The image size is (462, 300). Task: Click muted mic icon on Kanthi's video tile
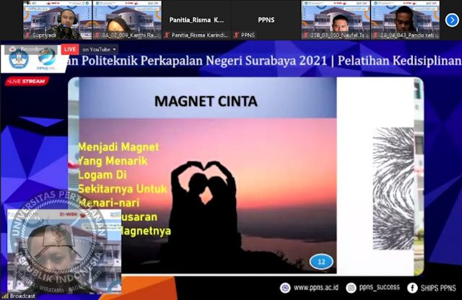tap(98, 35)
